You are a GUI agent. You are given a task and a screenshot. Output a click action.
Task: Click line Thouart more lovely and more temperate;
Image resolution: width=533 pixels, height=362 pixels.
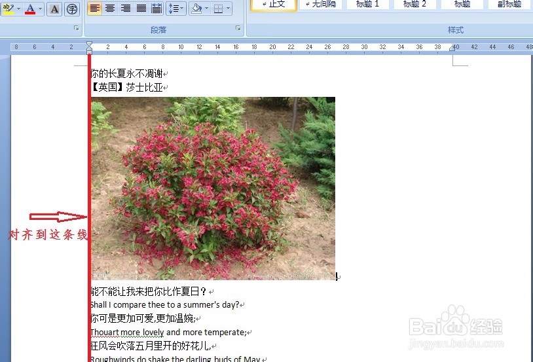coord(168,332)
